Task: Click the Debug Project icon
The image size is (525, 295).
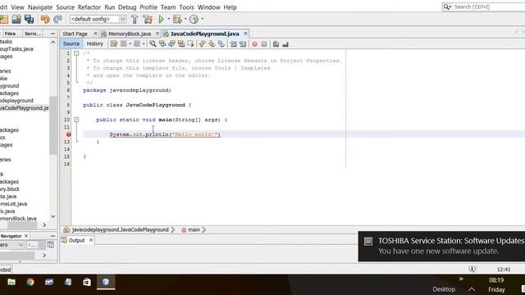Action: pyautogui.click(x=177, y=19)
